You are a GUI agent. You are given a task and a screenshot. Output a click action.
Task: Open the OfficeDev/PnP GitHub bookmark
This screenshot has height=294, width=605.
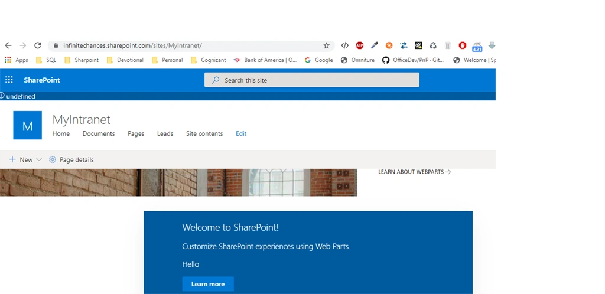tap(413, 60)
